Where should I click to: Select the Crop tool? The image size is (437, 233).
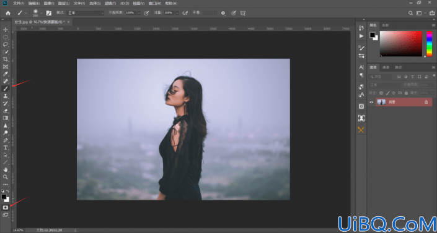tap(6, 59)
